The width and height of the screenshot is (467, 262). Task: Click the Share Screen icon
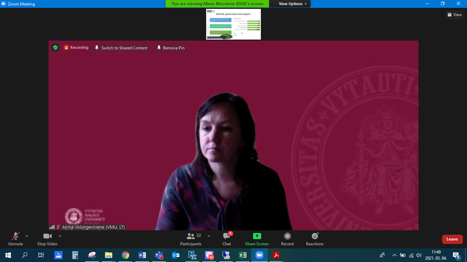click(x=257, y=236)
